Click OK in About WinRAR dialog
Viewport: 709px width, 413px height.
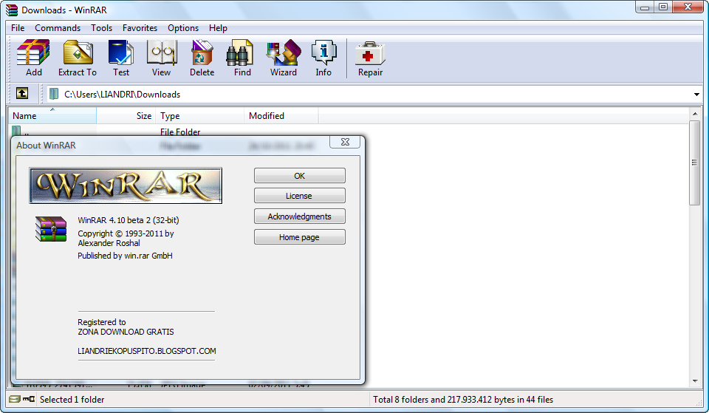299,176
